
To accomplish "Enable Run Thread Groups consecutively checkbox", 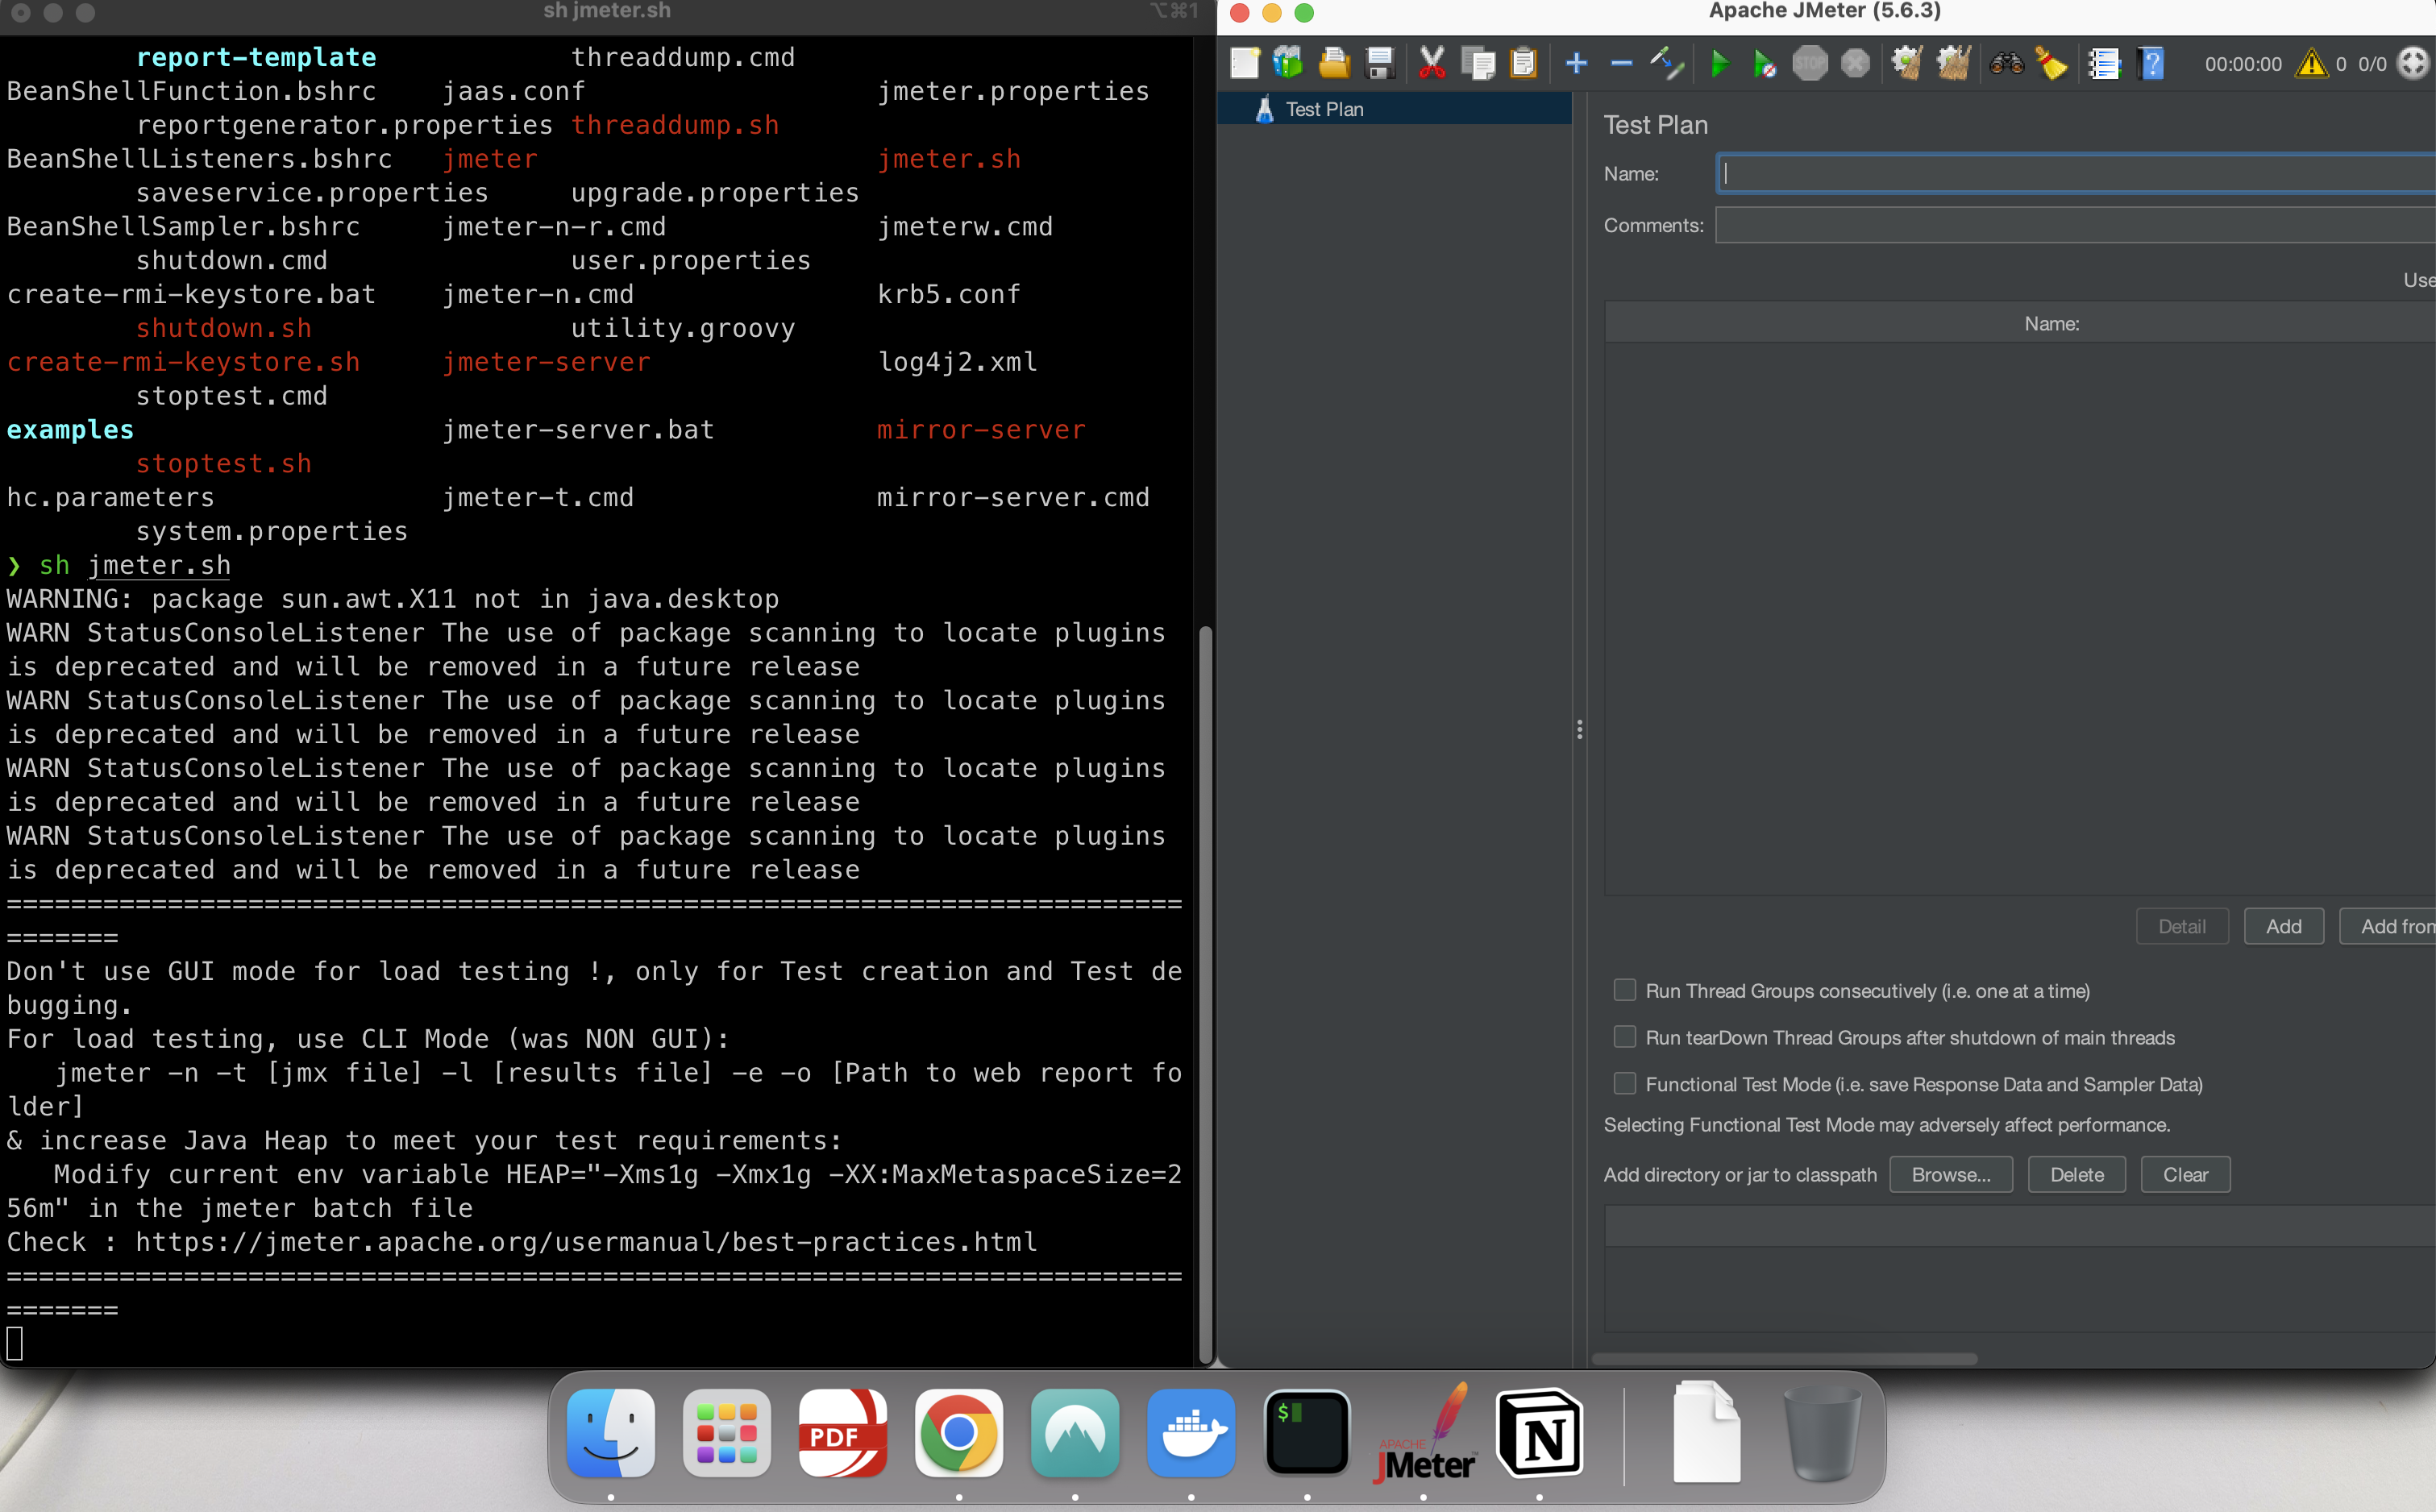I will (x=1625, y=990).
